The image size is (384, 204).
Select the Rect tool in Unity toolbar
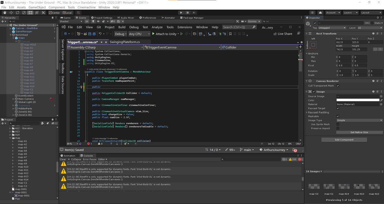point(30,12)
